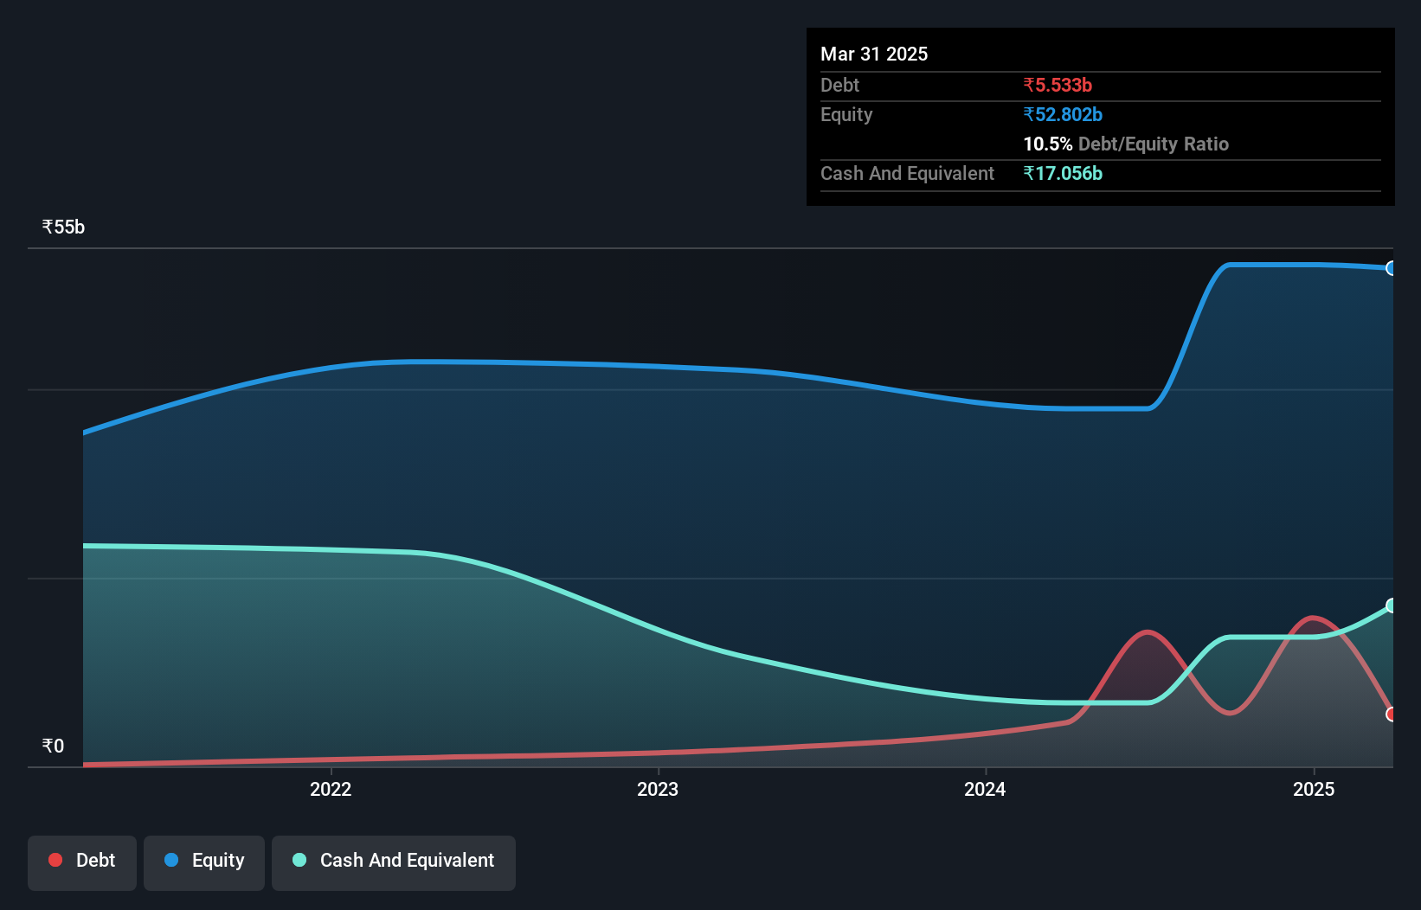Click the ₹0 y-axis label

point(53,747)
